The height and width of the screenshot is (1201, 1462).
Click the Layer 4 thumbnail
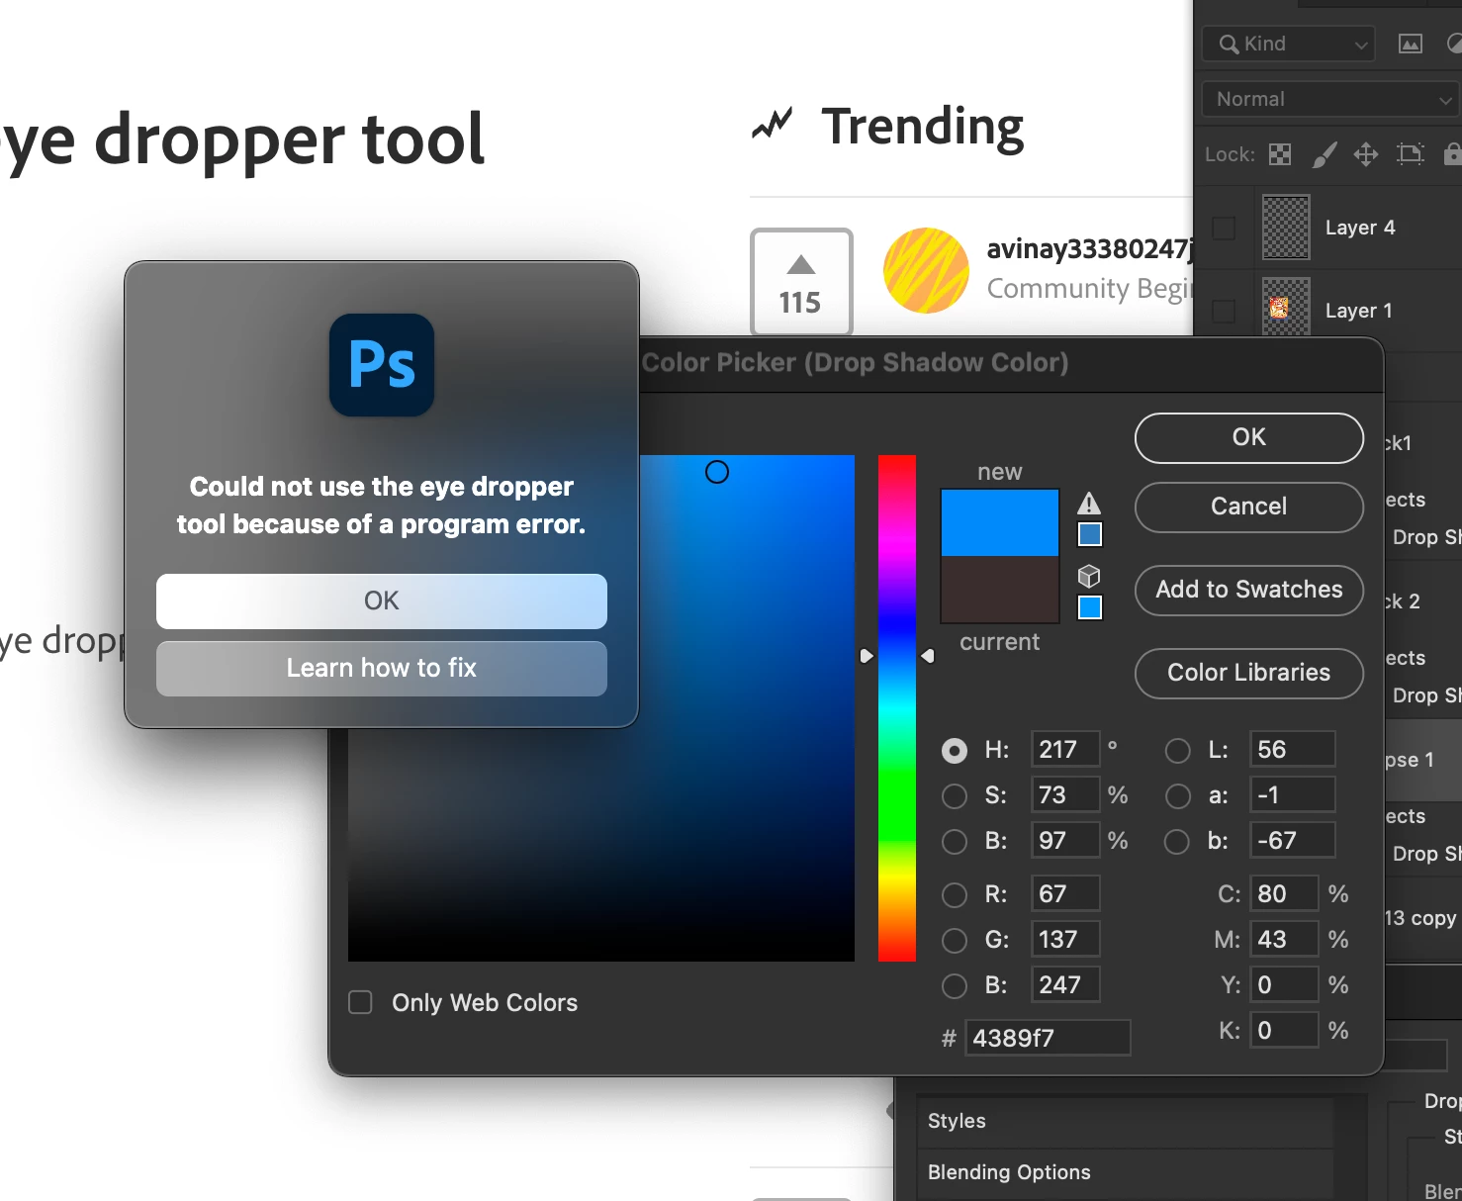pos(1286,228)
